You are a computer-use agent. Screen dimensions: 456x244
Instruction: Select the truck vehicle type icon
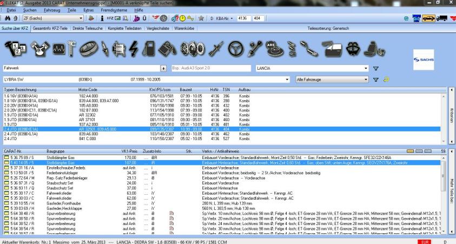click(x=442, y=18)
